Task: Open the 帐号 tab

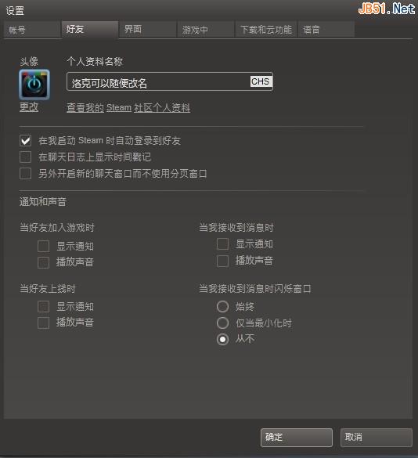Action: pyautogui.click(x=32, y=30)
